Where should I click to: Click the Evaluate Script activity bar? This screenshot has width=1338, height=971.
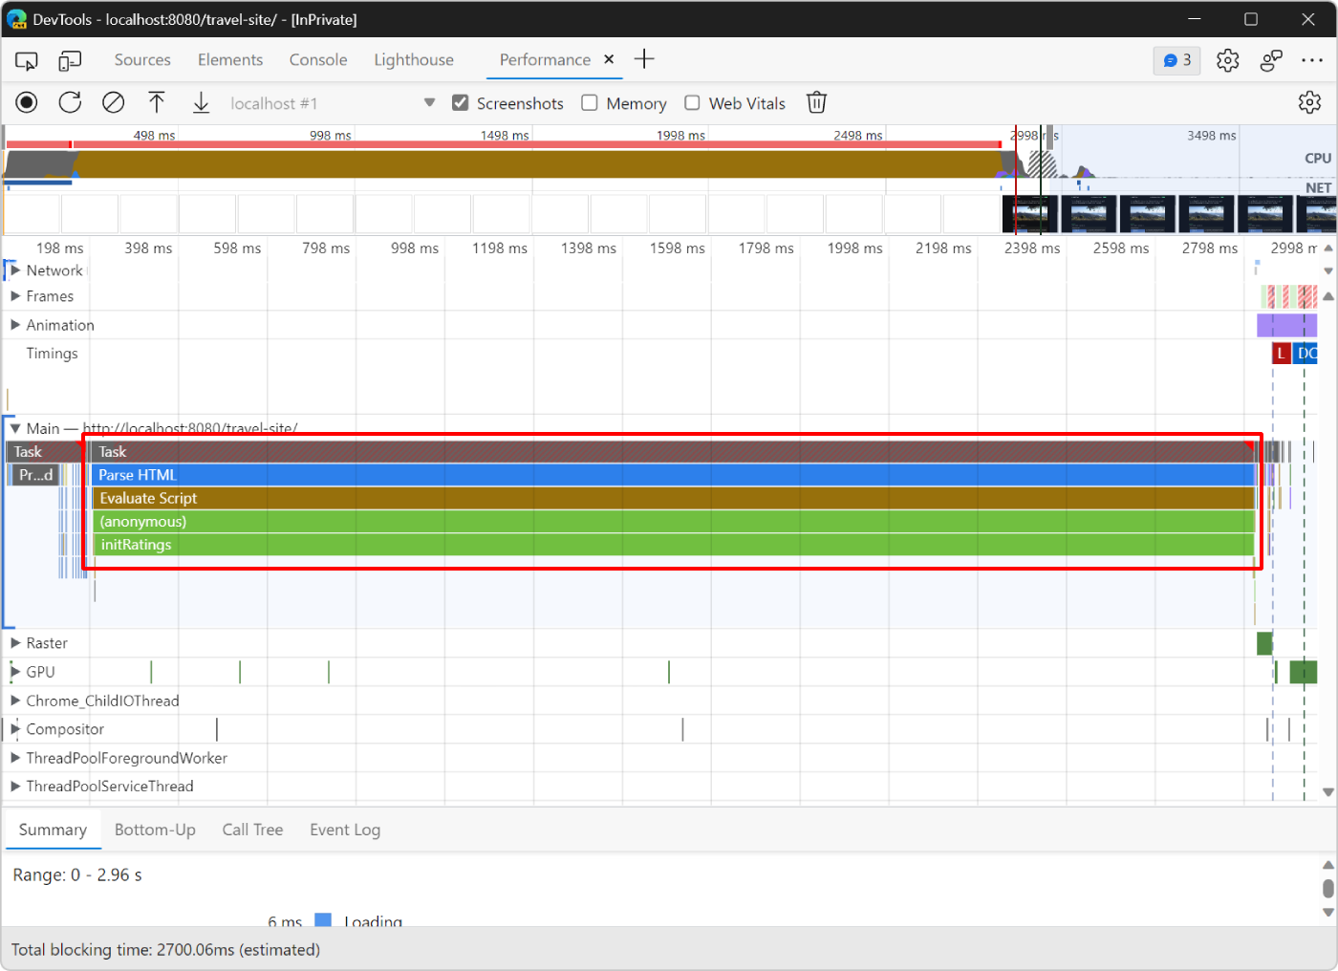(669, 497)
